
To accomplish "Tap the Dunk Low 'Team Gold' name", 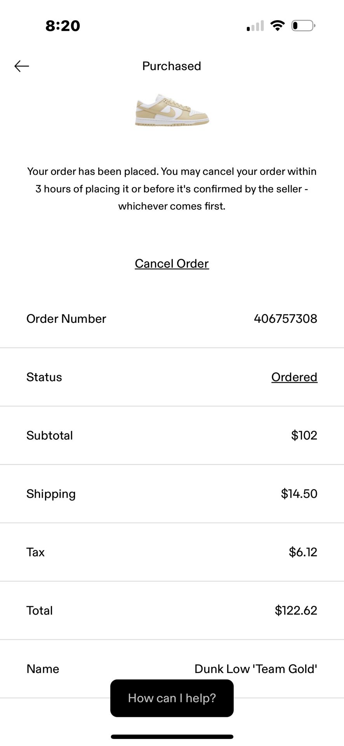I will [255, 669].
